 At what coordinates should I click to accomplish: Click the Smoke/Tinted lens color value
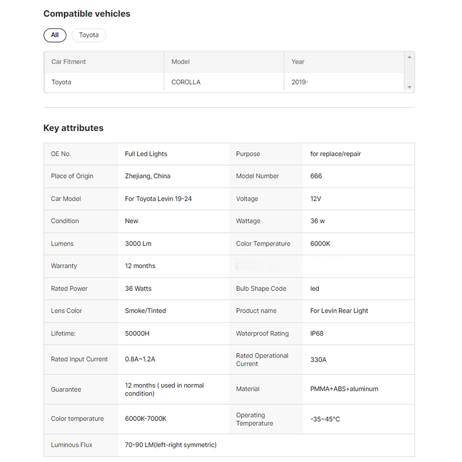click(x=145, y=311)
